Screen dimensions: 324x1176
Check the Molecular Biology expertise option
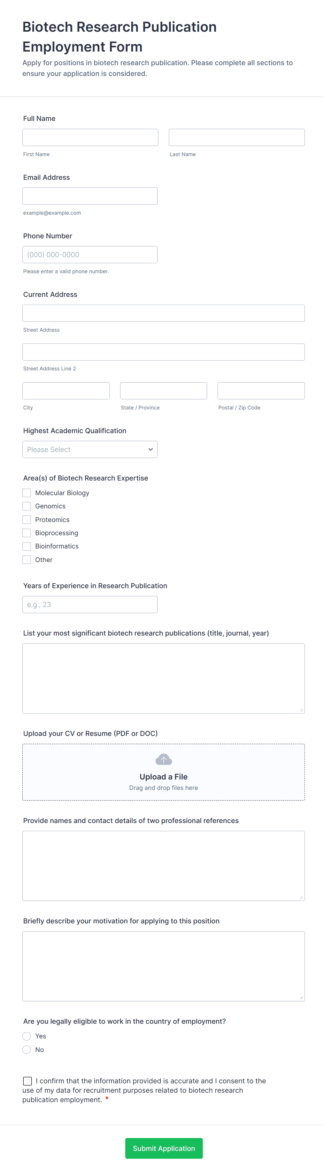click(x=26, y=493)
